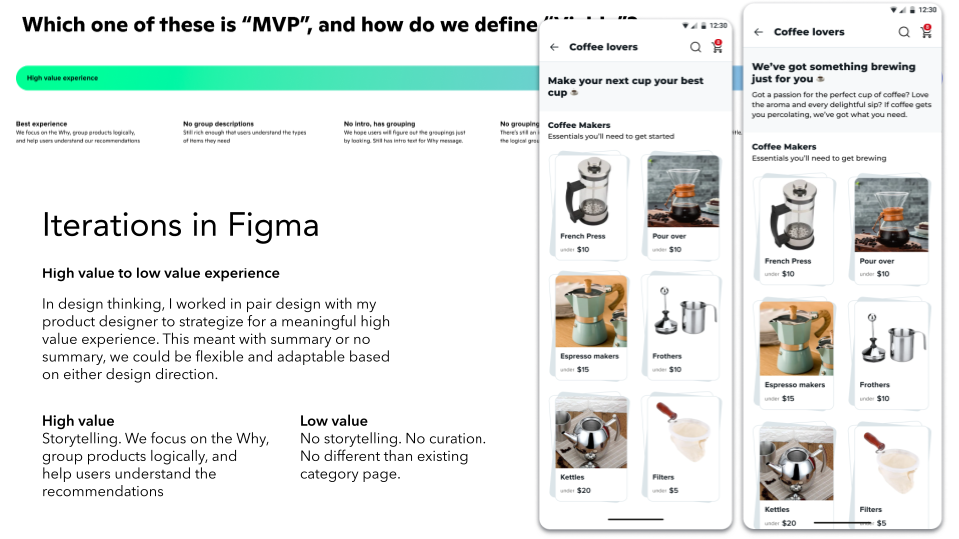Viewport: 959px width, 539px height.
Task: Click 'Coffee Makers' heading in left phone
Action: click(579, 125)
